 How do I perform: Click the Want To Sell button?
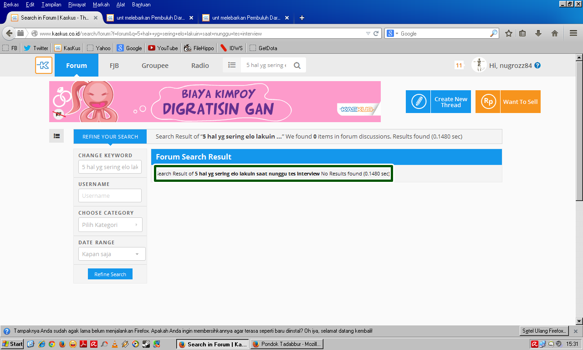tap(508, 102)
